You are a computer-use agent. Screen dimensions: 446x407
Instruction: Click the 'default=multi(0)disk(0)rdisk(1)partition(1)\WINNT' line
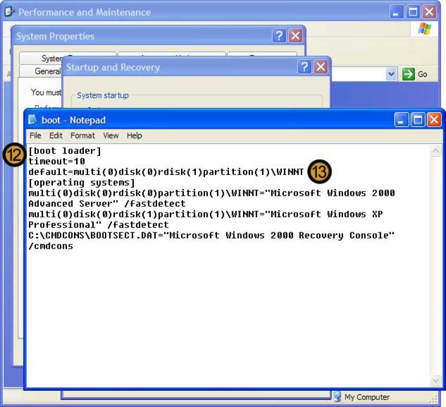click(166, 172)
